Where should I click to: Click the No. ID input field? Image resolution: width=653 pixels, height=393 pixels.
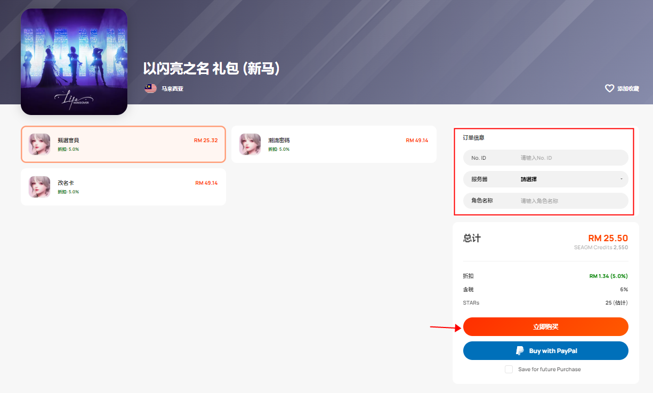(x=546, y=158)
